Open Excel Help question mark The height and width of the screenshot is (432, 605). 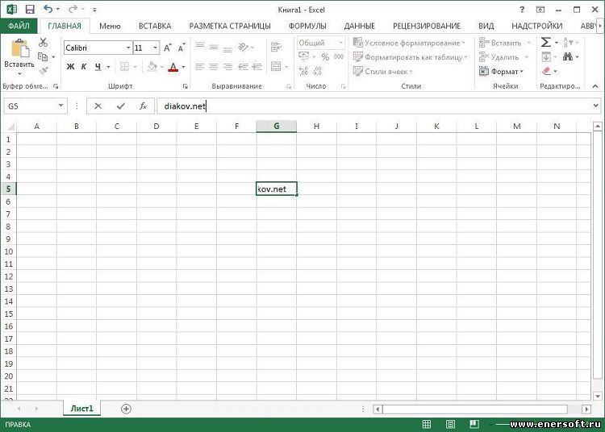tap(522, 9)
